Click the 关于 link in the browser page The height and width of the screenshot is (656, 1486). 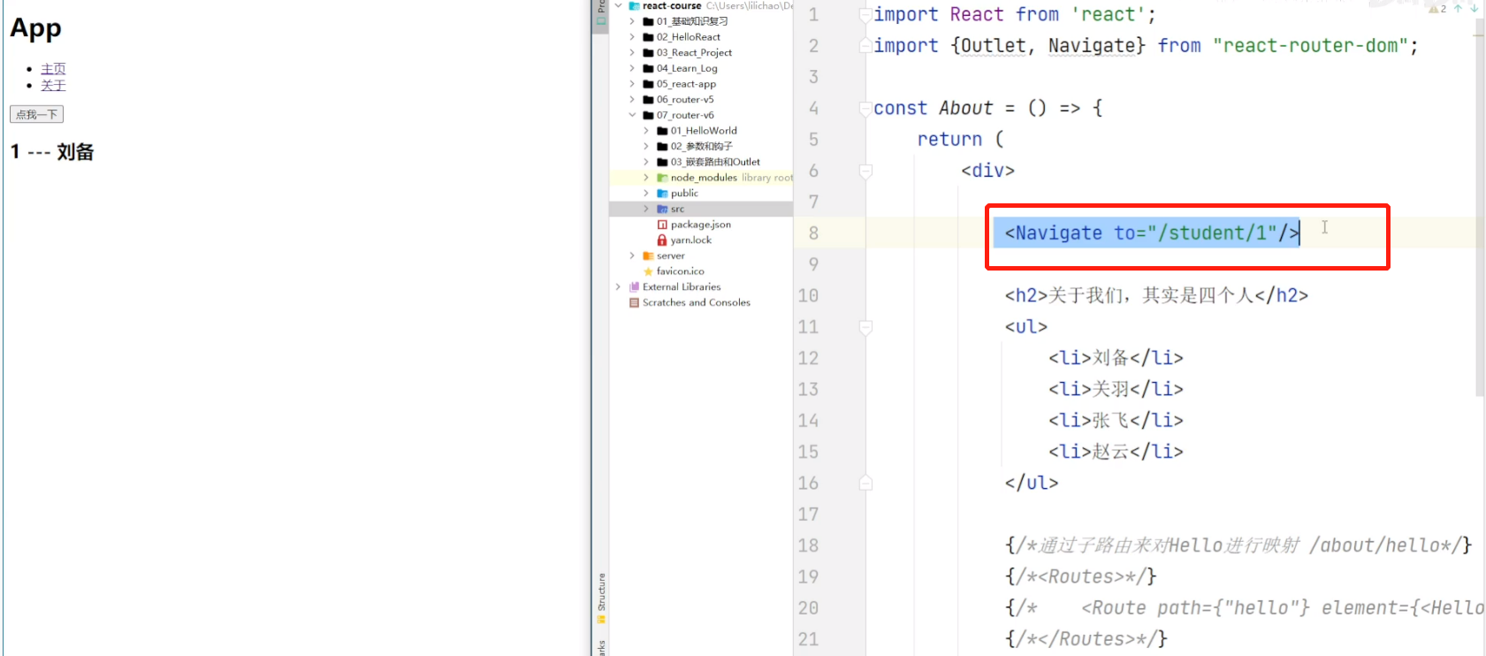tap(53, 86)
